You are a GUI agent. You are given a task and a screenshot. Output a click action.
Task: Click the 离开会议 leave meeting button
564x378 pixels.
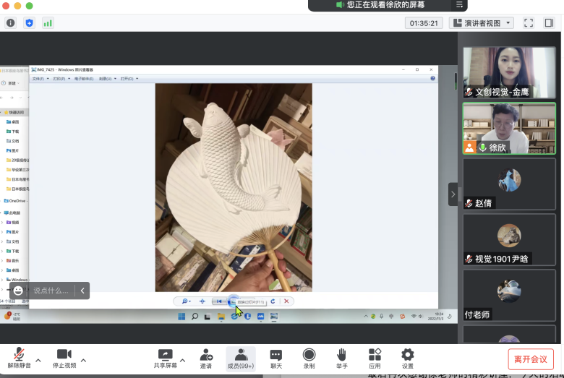[531, 359]
